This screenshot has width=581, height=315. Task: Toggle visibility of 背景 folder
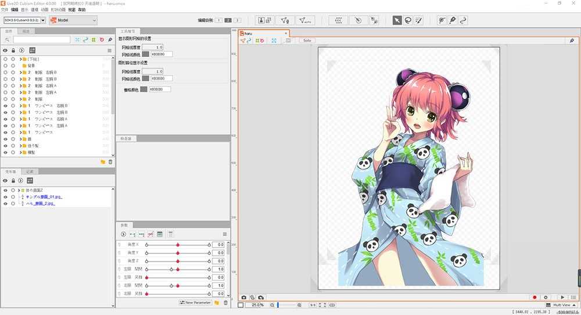[x=5, y=66]
